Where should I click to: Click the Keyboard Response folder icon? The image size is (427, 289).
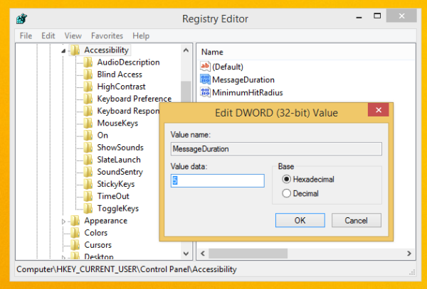88,111
